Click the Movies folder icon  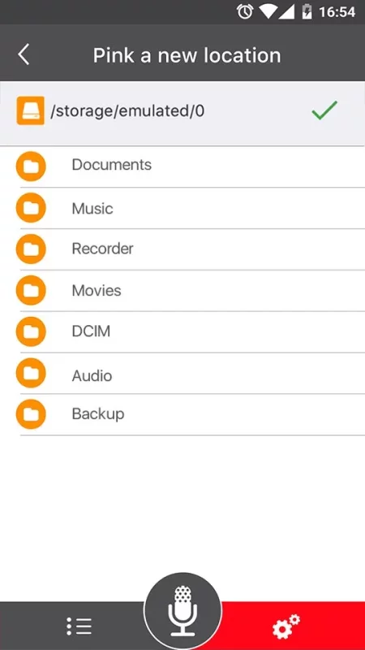(31, 290)
